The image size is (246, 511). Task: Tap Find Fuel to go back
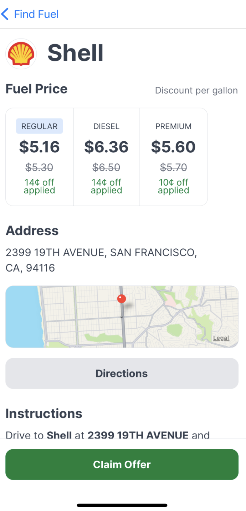click(36, 14)
